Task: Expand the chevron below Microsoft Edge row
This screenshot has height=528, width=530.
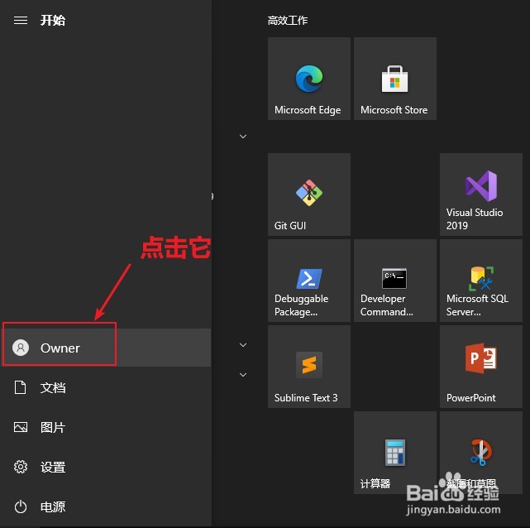Action: coord(243,137)
